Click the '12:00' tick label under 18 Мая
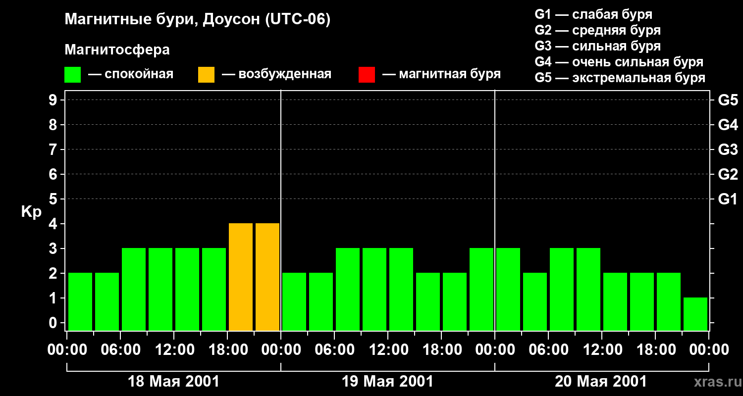 click(174, 350)
